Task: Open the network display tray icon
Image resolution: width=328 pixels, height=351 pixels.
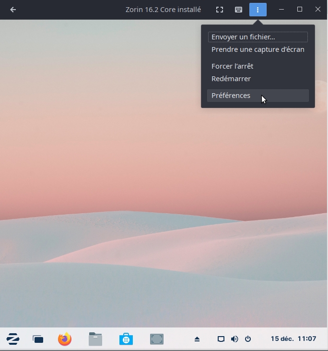Action: tap(221, 339)
